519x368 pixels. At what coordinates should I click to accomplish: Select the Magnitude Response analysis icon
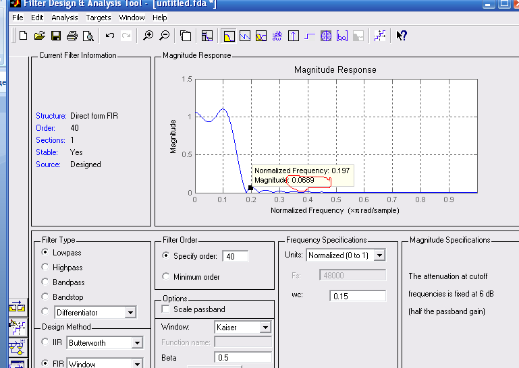click(x=229, y=36)
